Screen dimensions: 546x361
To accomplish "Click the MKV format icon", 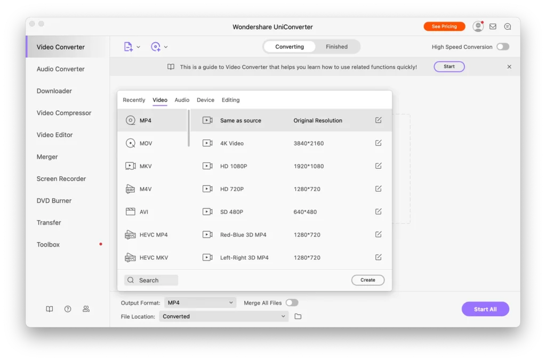I will pyautogui.click(x=131, y=166).
